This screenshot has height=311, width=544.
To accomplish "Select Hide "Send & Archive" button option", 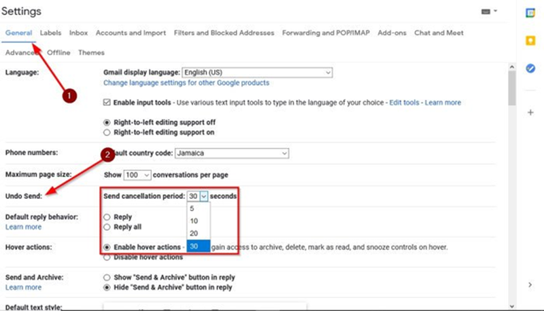I will point(107,287).
